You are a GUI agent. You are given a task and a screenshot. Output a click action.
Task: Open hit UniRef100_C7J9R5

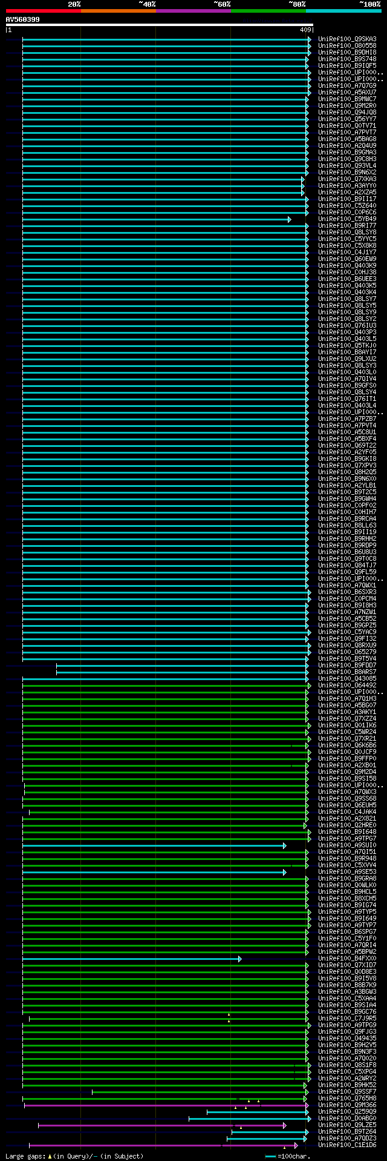point(347,1019)
